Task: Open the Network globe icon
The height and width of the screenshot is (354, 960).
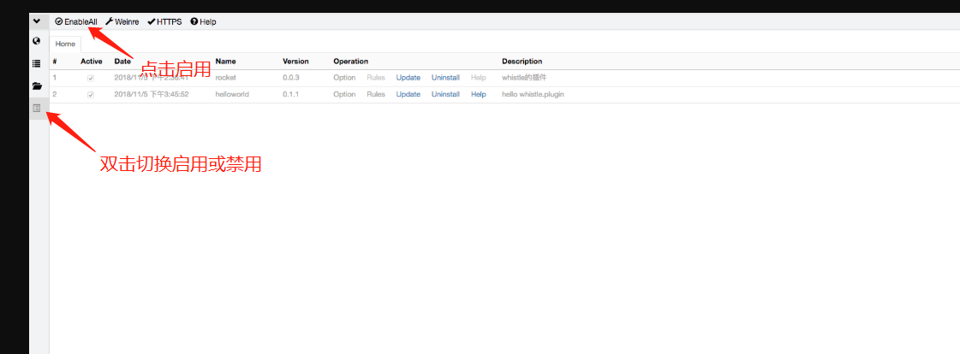Action: pos(37,42)
